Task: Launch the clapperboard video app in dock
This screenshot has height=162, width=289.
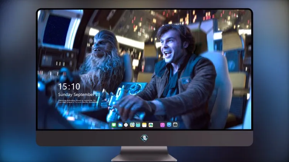Action: pyautogui.click(x=138, y=125)
